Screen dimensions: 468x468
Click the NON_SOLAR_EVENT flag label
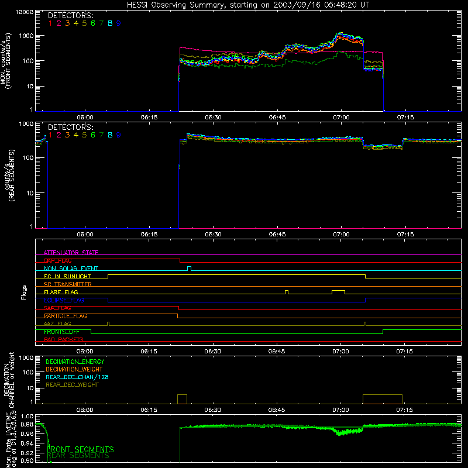[x=71, y=269]
